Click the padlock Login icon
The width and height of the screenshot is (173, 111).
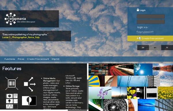[x=138, y=10]
